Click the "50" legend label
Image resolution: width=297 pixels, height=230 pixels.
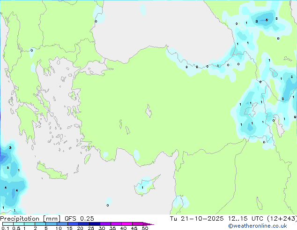(145, 228)
